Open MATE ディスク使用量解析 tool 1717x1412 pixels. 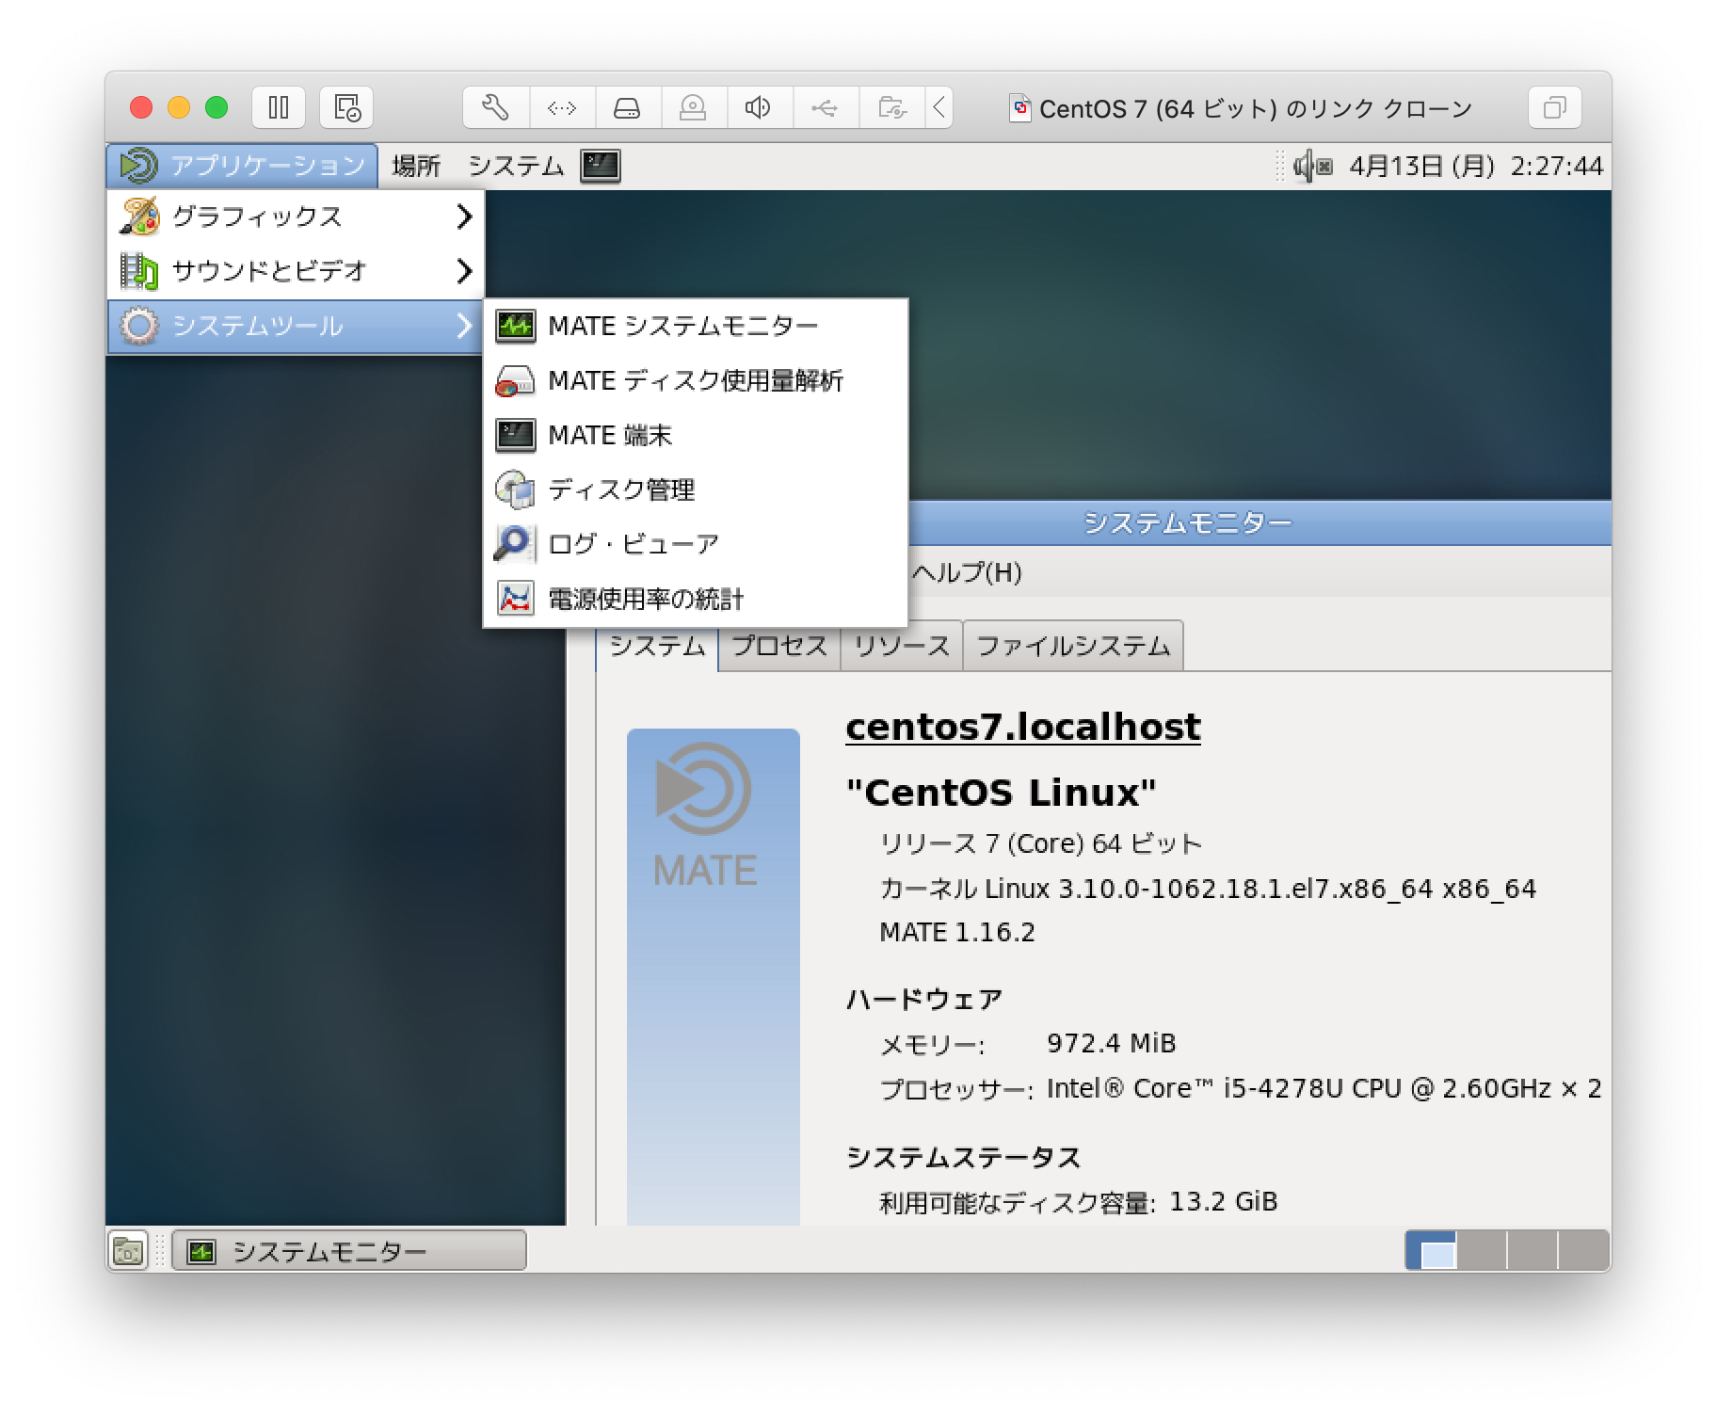pos(696,380)
